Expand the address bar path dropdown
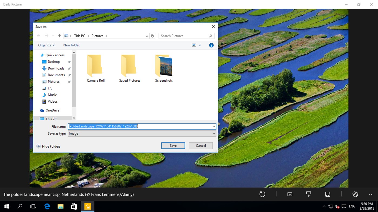This screenshot has height=212, width=378. click(146, 36)
